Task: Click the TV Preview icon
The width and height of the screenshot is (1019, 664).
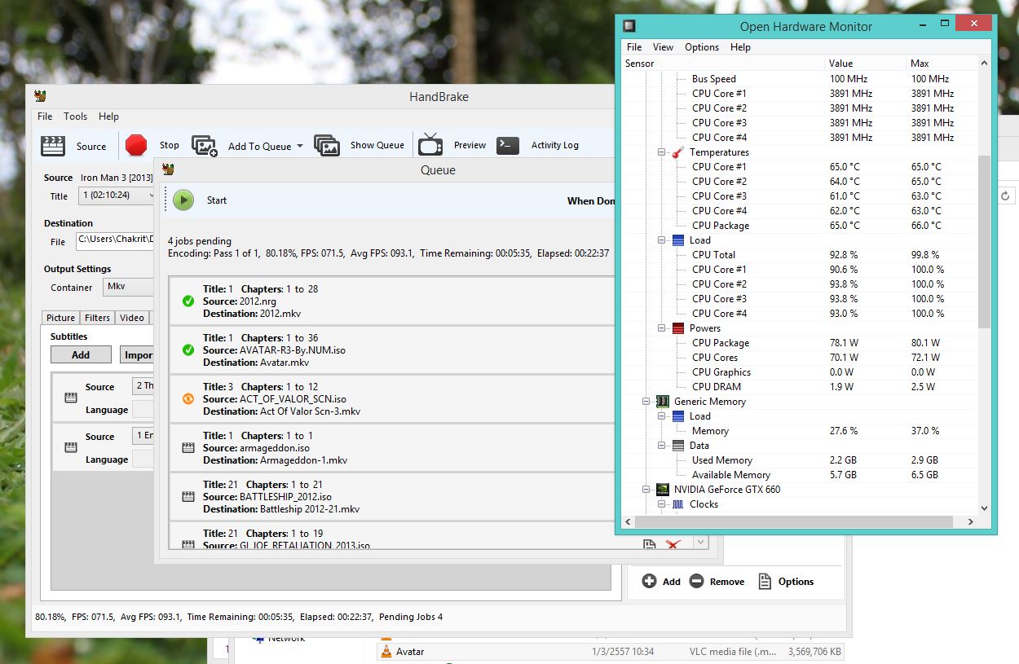Action: pyautogui.click(x=430, y=145)
